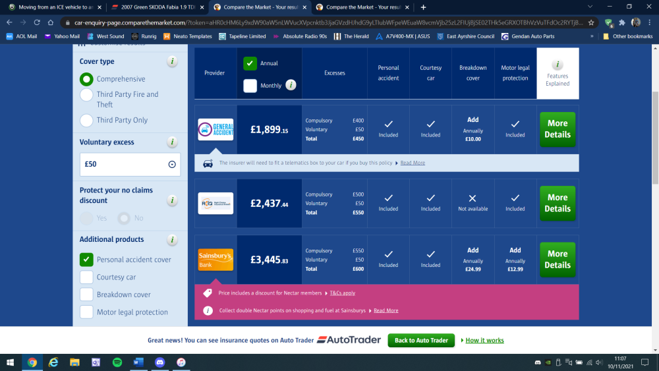
Task: Open More Details for General Accident
Action: [x=558, y=129]
